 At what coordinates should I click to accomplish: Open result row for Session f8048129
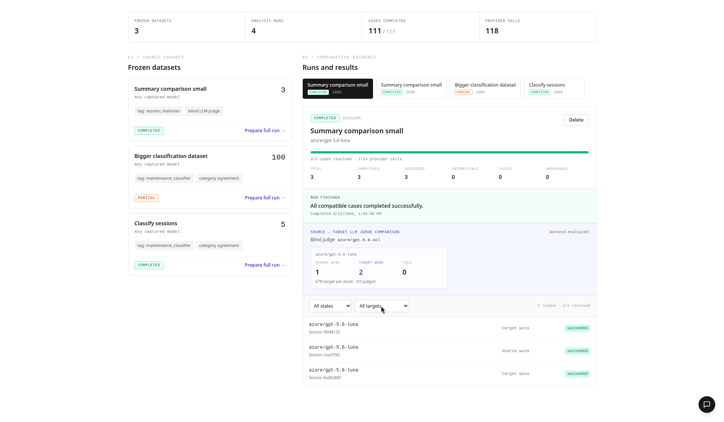[449, 328]
